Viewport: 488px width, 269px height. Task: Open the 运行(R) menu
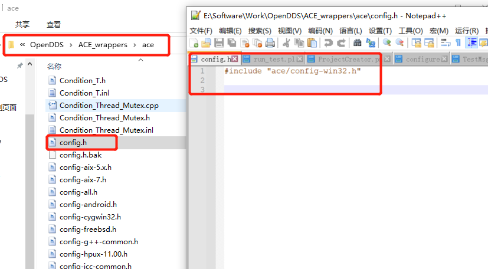tap(467, 31)
